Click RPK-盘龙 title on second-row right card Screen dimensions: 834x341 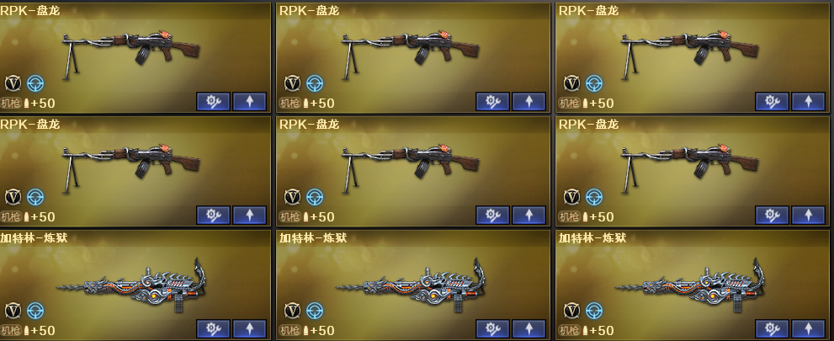(588, 125)
